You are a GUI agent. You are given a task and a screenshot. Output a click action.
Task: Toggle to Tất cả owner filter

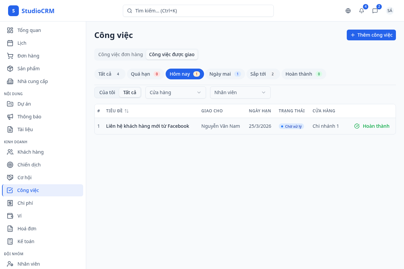[x=130, y=92]
